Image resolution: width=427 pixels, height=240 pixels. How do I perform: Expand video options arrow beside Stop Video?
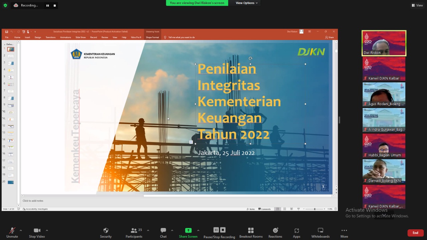(x=47, y=230)
